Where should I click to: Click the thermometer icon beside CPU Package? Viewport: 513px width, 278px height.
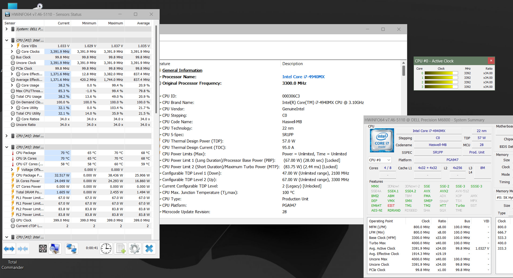[x=13, y=153]
